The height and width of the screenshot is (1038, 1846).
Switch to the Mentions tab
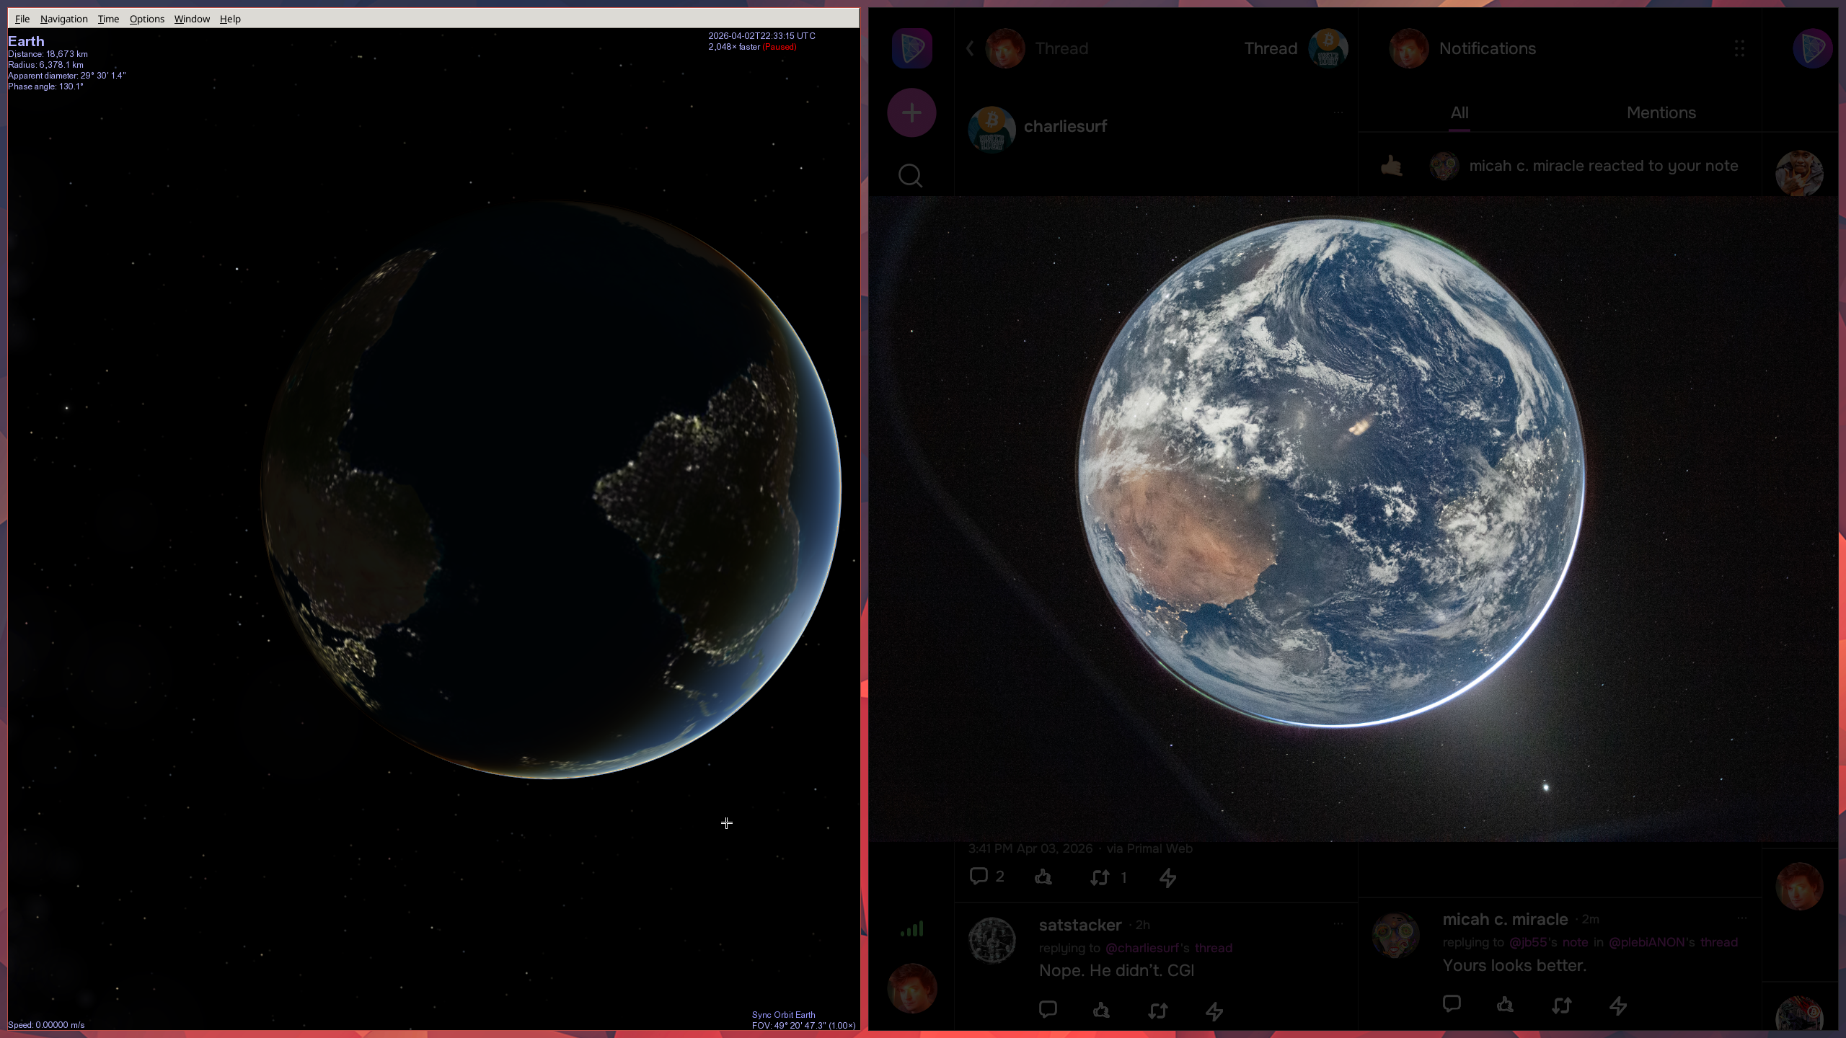tap(1661, 112)
